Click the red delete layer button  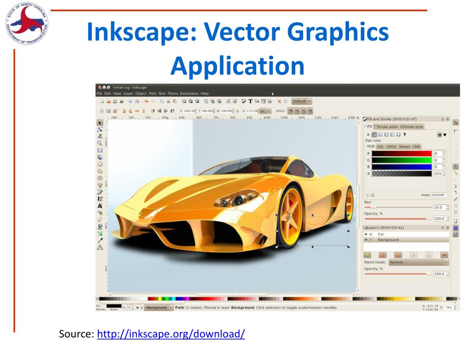(444, 255)
